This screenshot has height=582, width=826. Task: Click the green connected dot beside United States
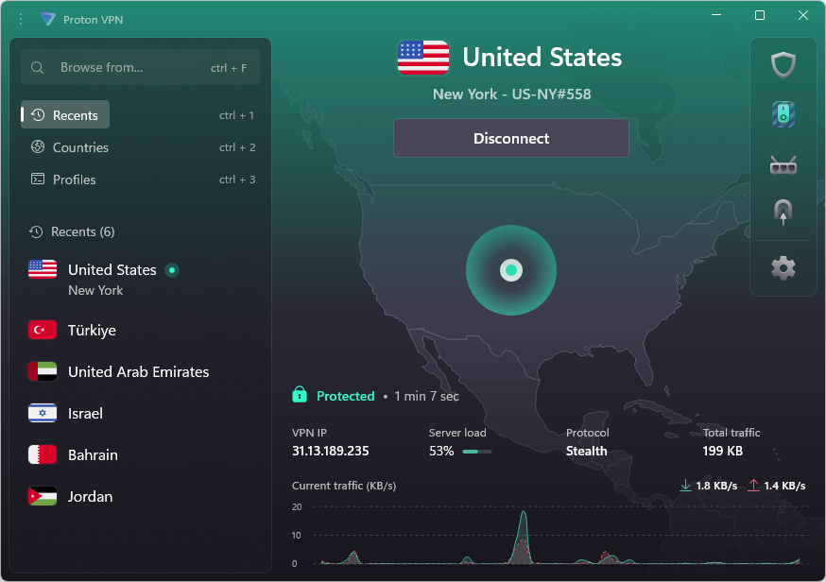pos(172,270)
